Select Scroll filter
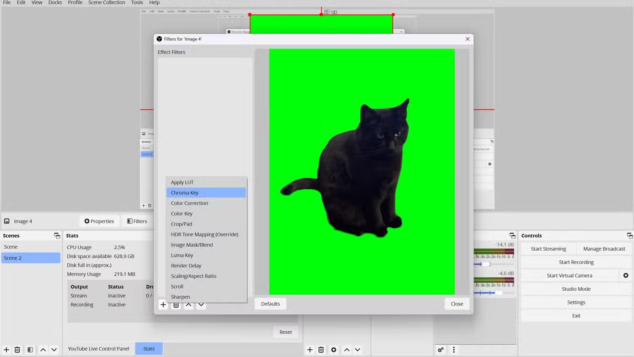Image resolution: width=634 pixels, height=357 pixels. pos(206,286)
